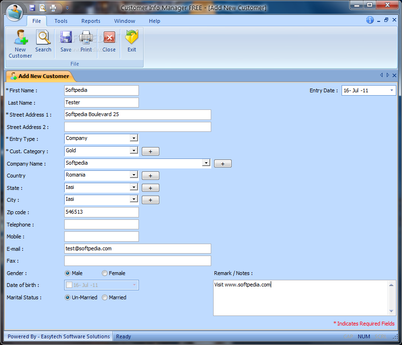Click previous tab arrow in document bar

(381, 75)
